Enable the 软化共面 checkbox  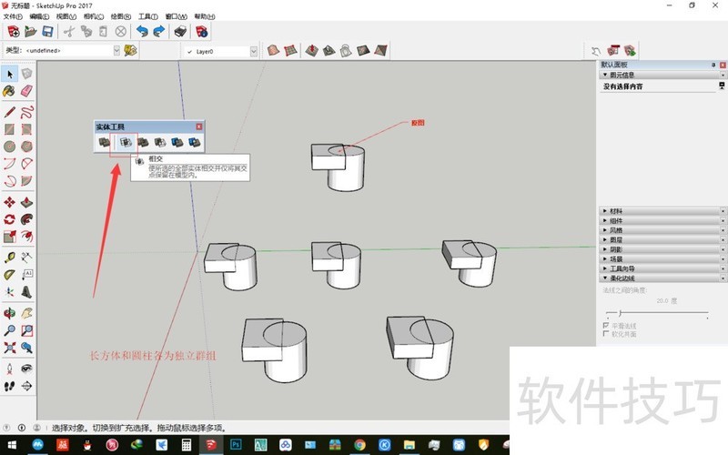coord(606,334)
